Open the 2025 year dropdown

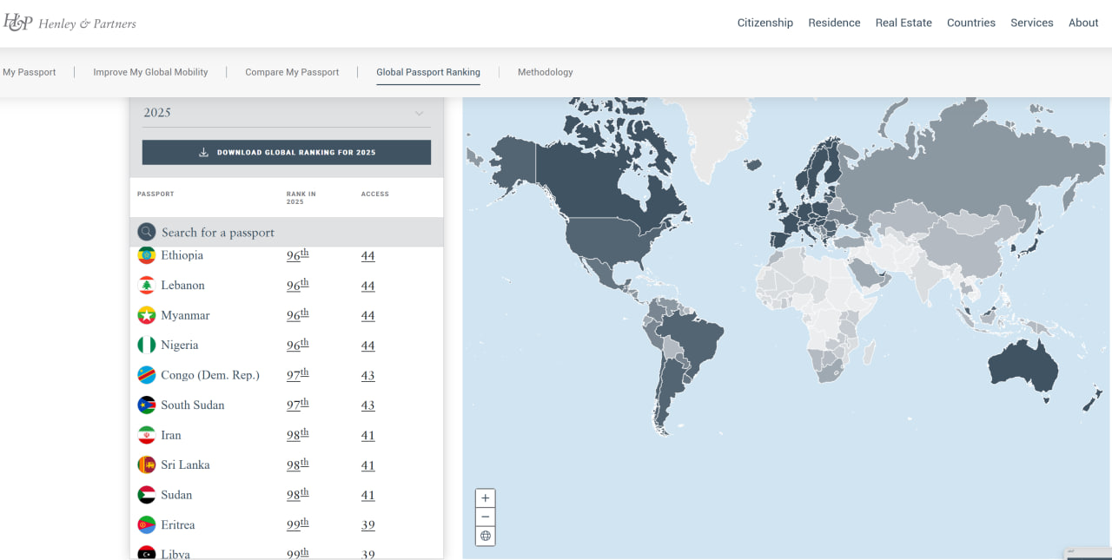pyautogui.click(x=286, y=113)
